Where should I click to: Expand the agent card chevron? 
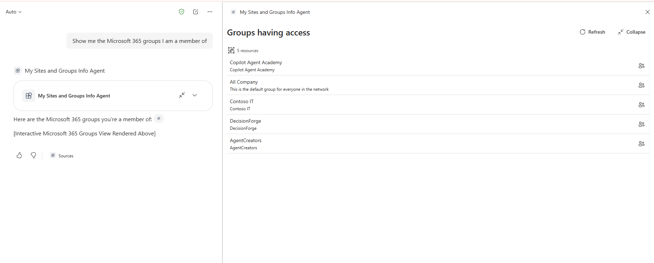195,95
